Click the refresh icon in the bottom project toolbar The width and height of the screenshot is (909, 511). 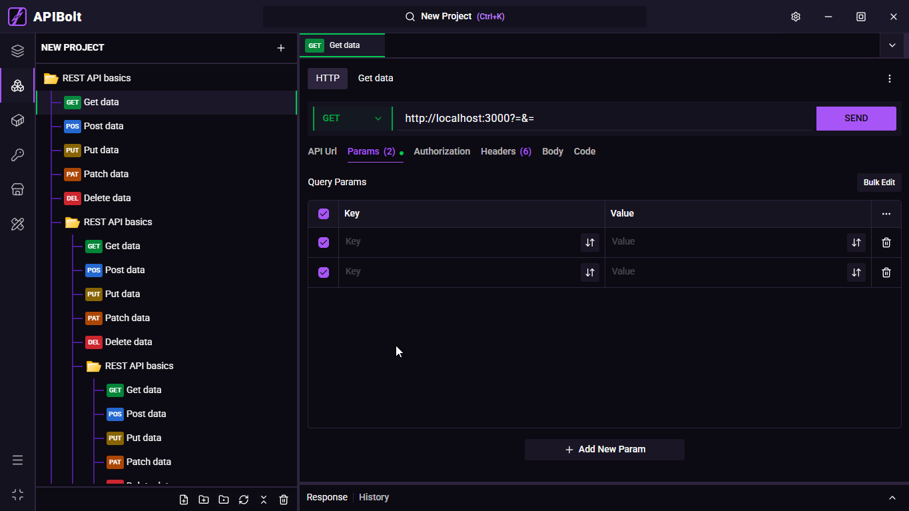tap(244, 500)
